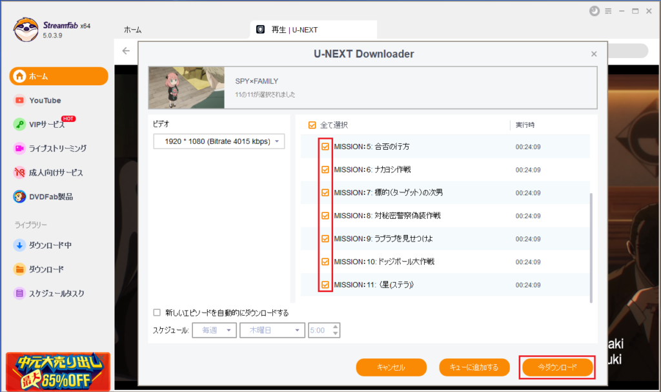
Task: Click the StreamFab sloth logo
Action: tap(26, 30)
